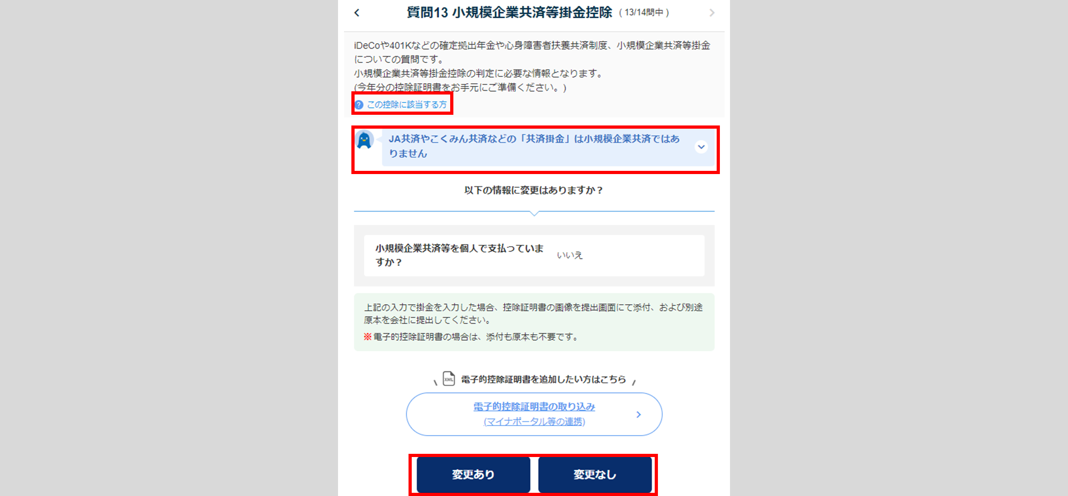
Task: Click the 質問13 小規模企業共済等掛金控除 title
Action: pyautogui.click(x=509, y=13)
